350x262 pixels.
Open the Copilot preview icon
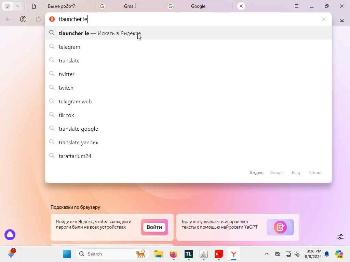pyautogui.click(x=339, y=254)
